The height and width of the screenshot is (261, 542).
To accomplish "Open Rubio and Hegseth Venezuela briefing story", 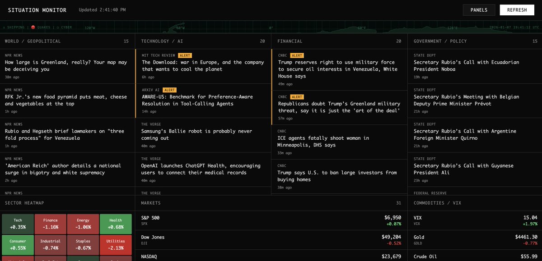I will [x=67, y=135].
